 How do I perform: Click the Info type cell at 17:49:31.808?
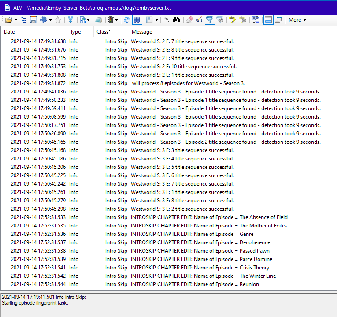click(74, 75)
